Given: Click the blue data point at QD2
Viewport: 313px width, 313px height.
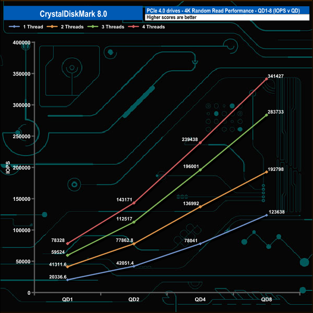Looking at the screenshot, I should pos(134,266).
